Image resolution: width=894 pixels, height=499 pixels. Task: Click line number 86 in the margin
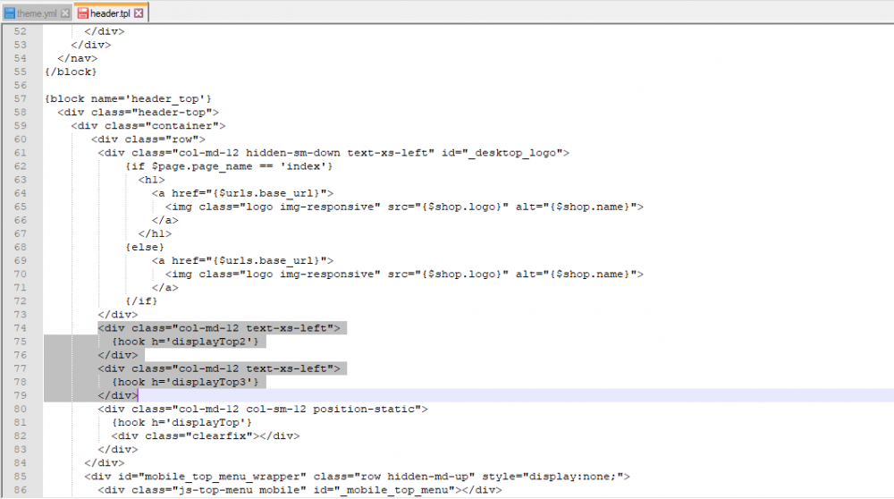click(21, 490)
